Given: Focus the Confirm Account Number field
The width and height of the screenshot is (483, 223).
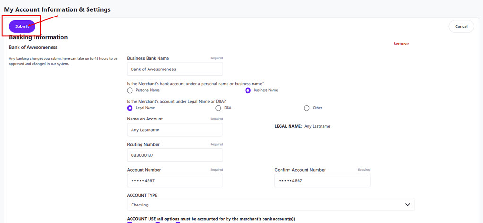Looking at the screenshot, I should point(322,180).
